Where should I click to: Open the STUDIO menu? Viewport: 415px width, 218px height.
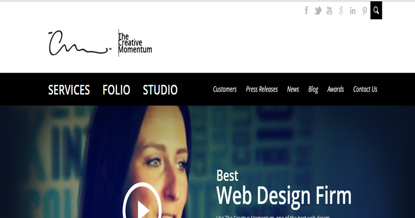(x=160, y=90)
